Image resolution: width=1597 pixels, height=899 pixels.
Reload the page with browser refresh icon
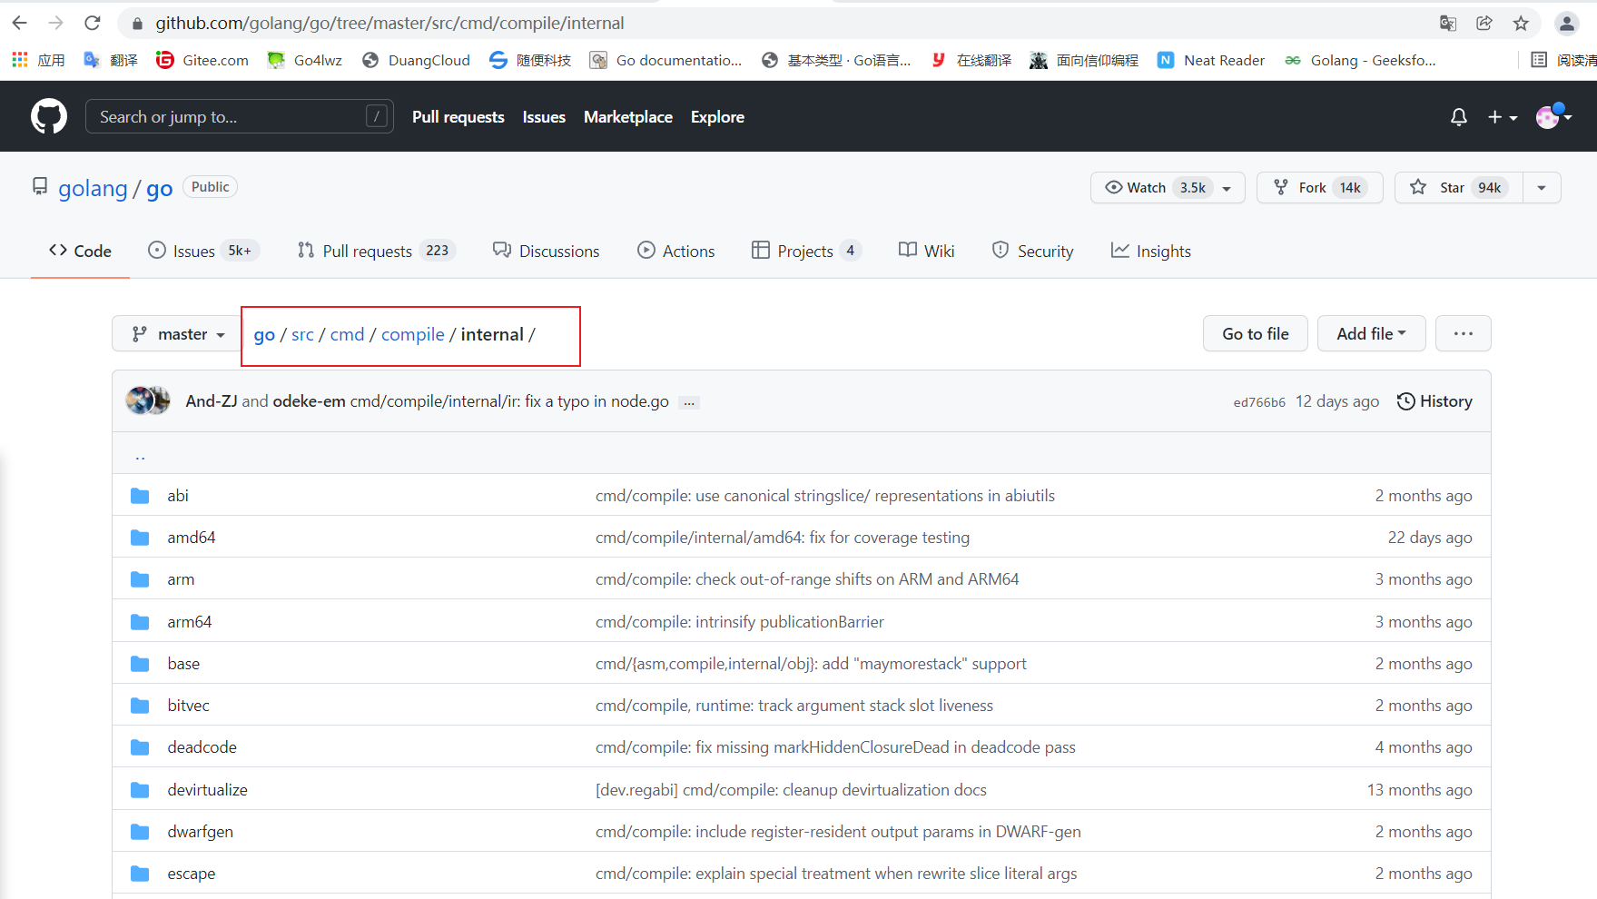click(92, 23)
